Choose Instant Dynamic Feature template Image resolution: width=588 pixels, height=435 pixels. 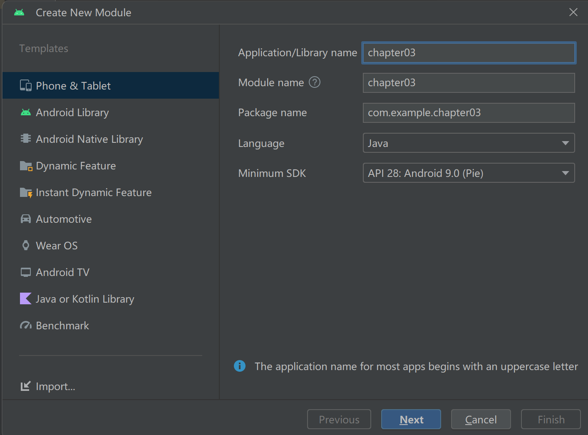click(x=111, y=192)
